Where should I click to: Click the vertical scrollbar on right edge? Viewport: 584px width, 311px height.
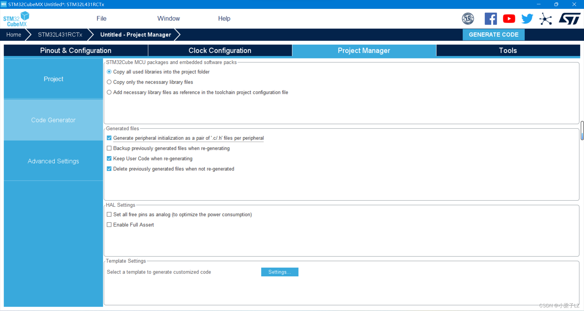[x=582, y=130]
